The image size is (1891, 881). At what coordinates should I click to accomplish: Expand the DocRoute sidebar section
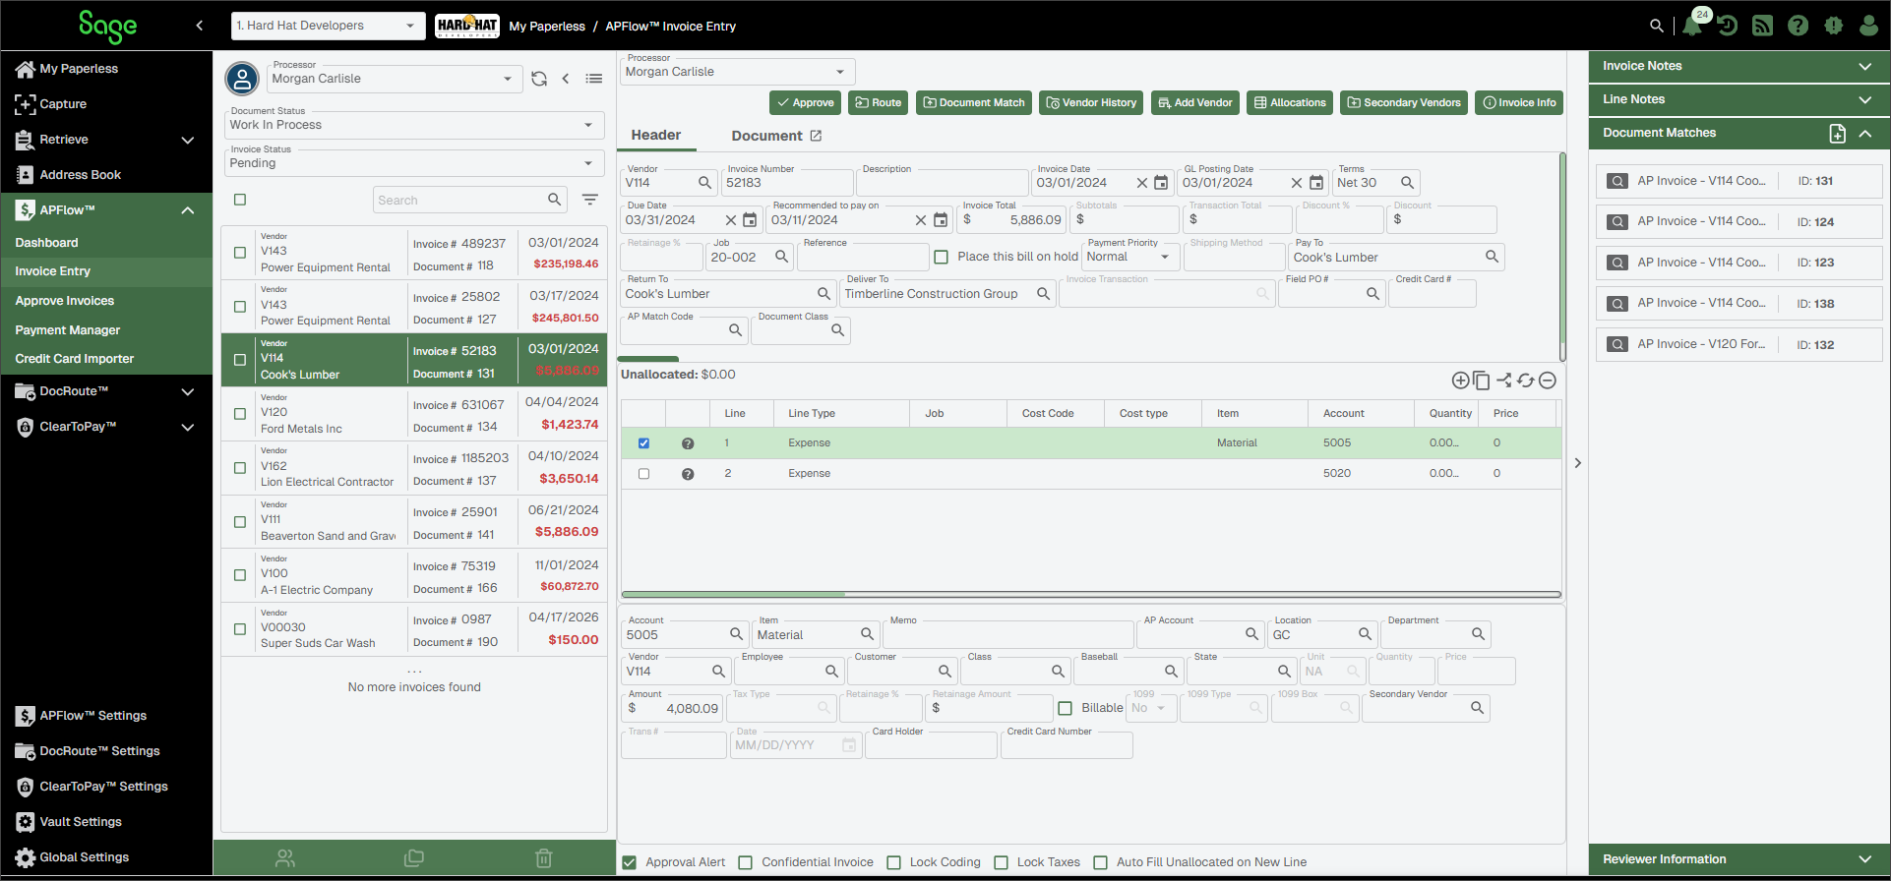pyautogui.click(x=106, y=391)
